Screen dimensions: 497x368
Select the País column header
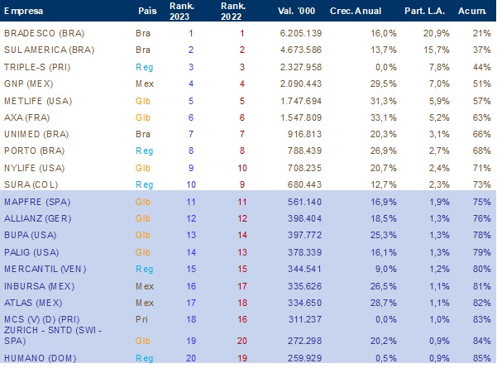tap(146, 13)
